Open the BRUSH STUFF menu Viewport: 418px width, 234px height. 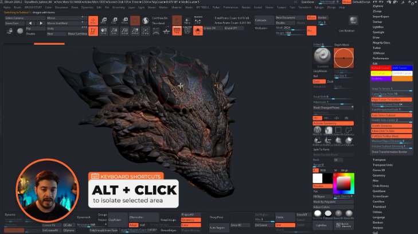pyautogui.click(x=33, y=7)
